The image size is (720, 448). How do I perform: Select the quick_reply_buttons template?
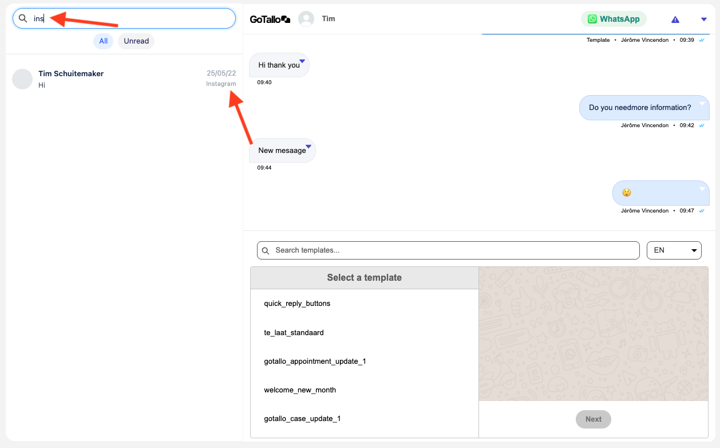[297, 304]
